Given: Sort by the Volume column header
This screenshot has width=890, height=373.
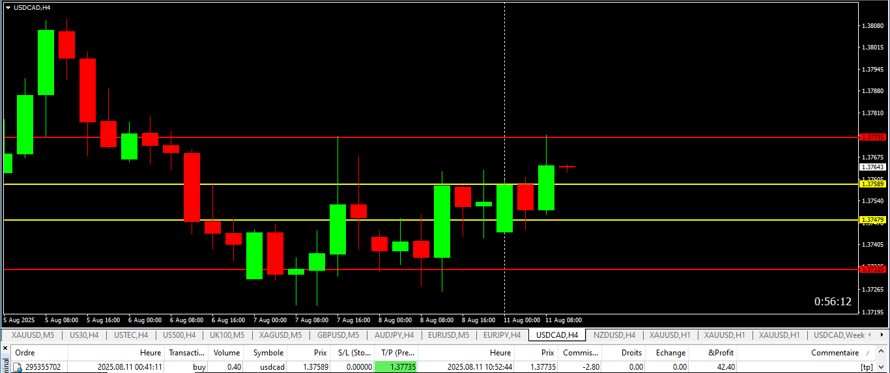Looking at the screenshot, I should (x=227, y=353).
